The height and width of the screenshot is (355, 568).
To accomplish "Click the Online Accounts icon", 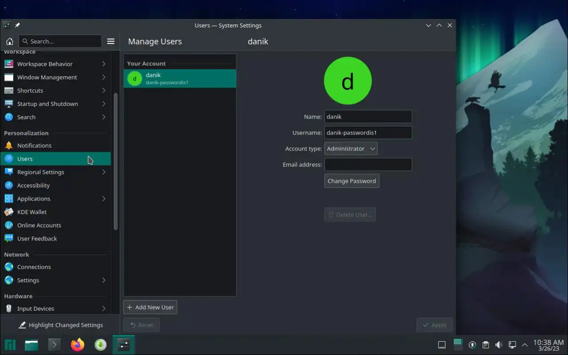I will point(9,225).
